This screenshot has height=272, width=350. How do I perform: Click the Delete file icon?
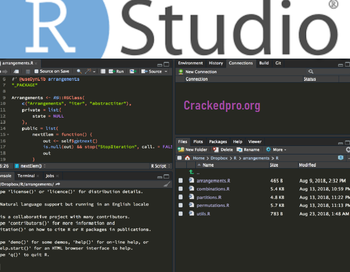(x=216, y=150)
